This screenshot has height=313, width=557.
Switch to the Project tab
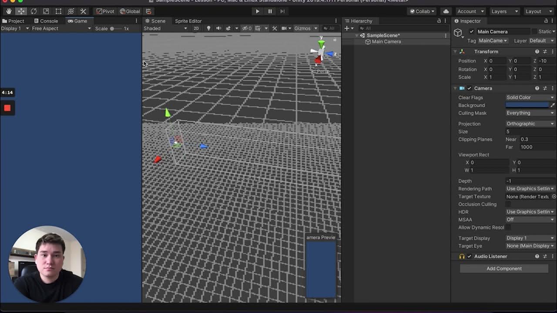pos(13,21)
